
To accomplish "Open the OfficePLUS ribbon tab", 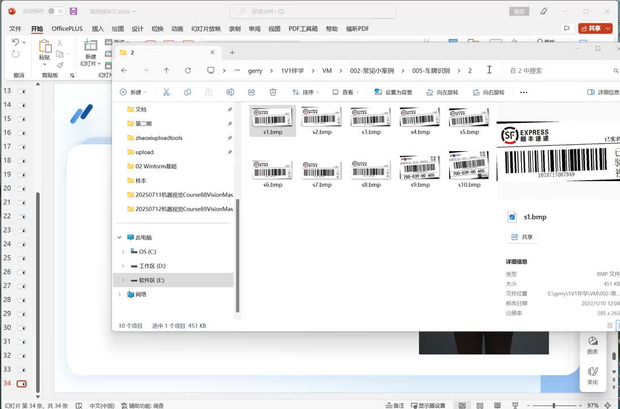I will point(67,28).
